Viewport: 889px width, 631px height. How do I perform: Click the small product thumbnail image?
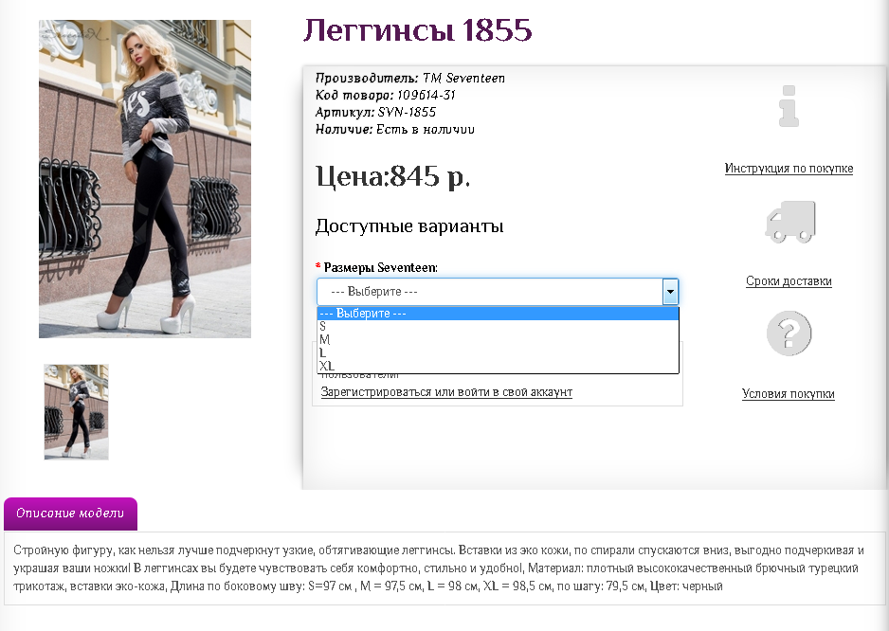tap(76, 411)
